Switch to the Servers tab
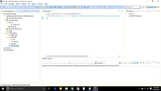Viewport: 161px width, 91px height. point(54,63)
